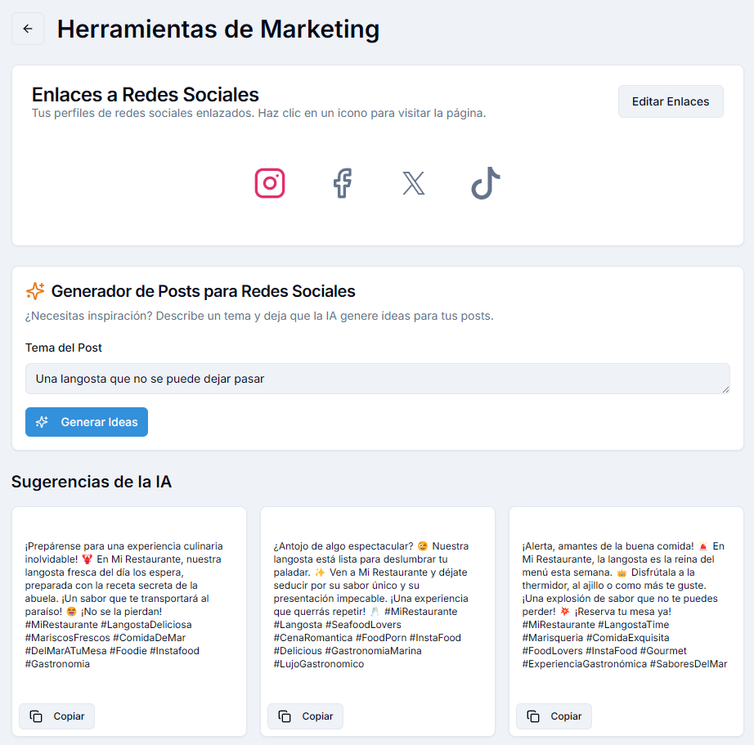Open the X (Twitter) profile icon
The height and width of the screenshot is (745, 754).
coord(414,183)
